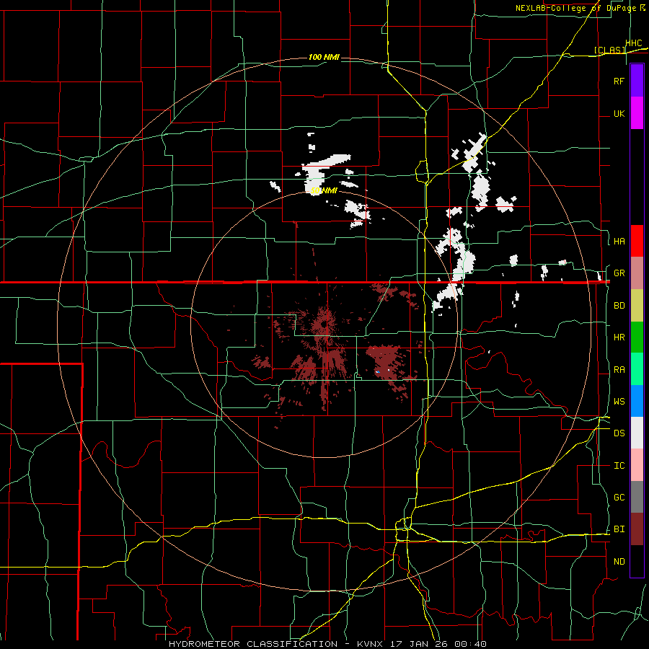Pick the brown BI legend swatch

[637, 529]
